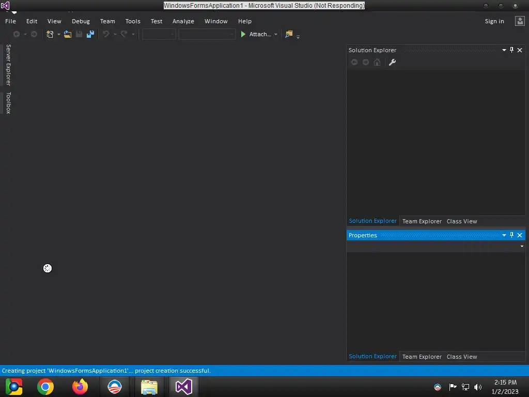Click the Solution Explorer wrench Properties icon
The width and height of the screenshot is (529, 397).
pyautogui.click(x=392, y=62)
